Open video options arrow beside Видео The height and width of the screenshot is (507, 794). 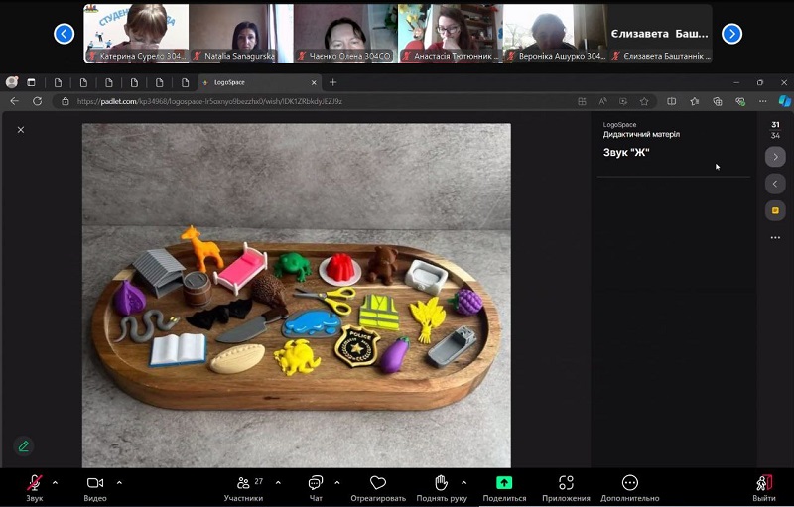pyautogui.click(x=119, y=483)
